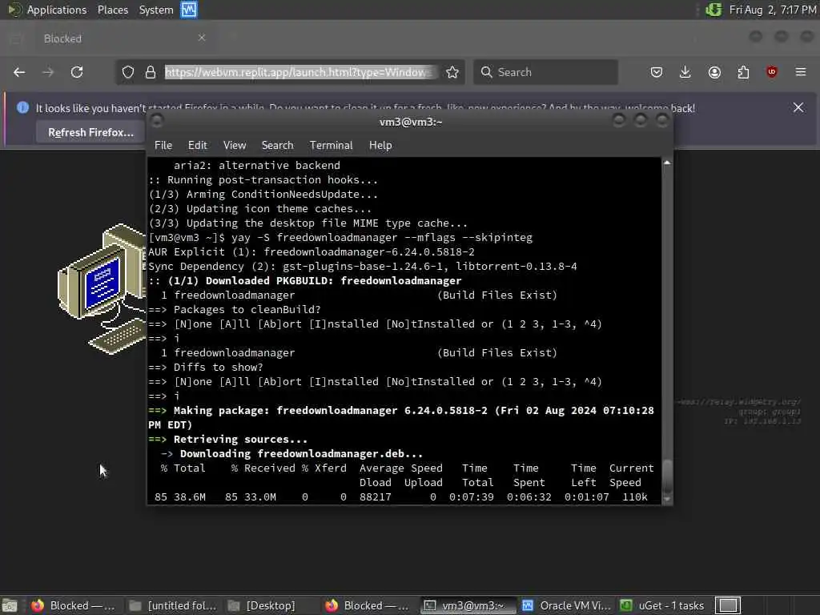
Task: Click the vm3@vm3:~ terminal title bar
Action: coord(411,122)
